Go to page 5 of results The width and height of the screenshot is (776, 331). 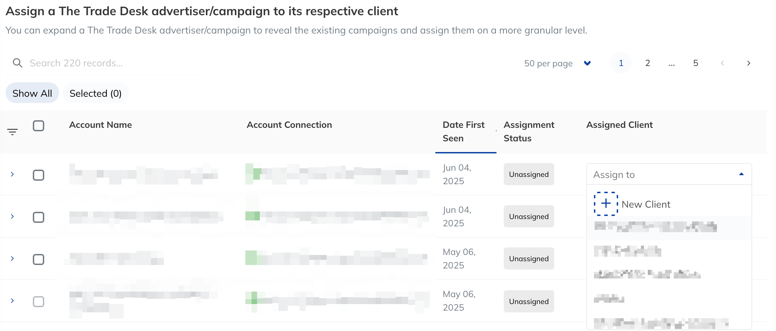tap(695, 63)
